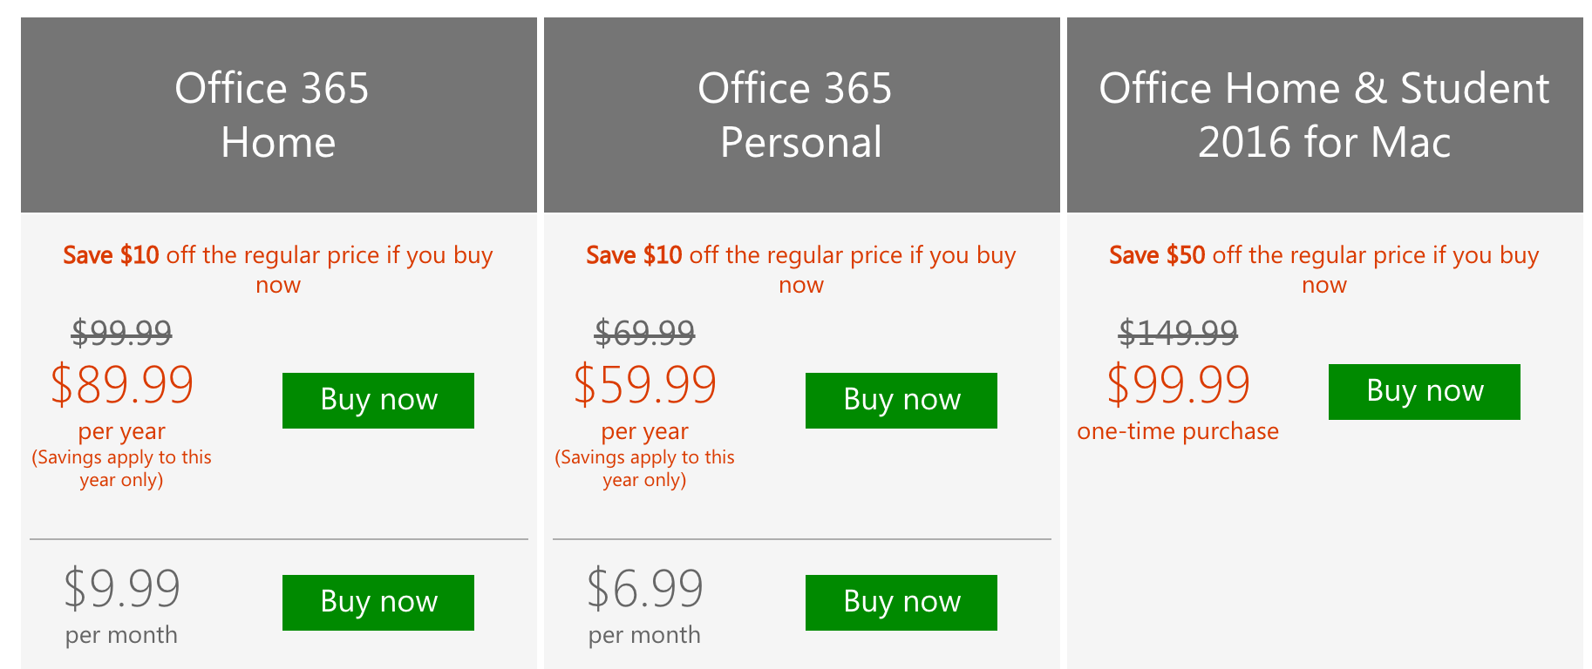Click the $59.99 sale price
Viewport: 1592px width, 669px height.
645,385
